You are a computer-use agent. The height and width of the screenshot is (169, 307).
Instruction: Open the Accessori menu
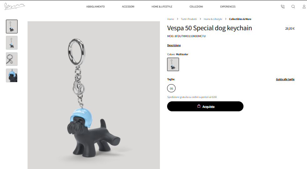coord(128,7)
